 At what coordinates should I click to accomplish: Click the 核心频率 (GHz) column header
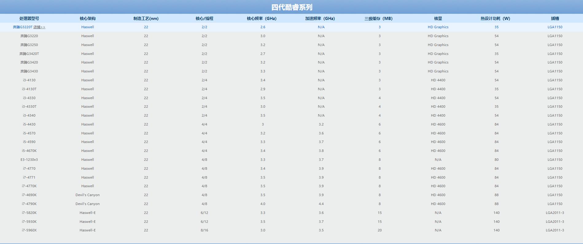click(x=262, y=18)
